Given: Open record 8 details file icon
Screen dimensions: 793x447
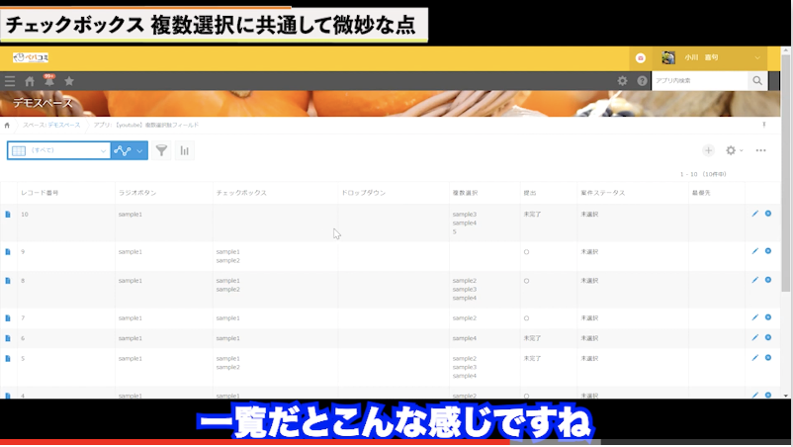Looking at the screenshot, I should [x=9, y=281].
